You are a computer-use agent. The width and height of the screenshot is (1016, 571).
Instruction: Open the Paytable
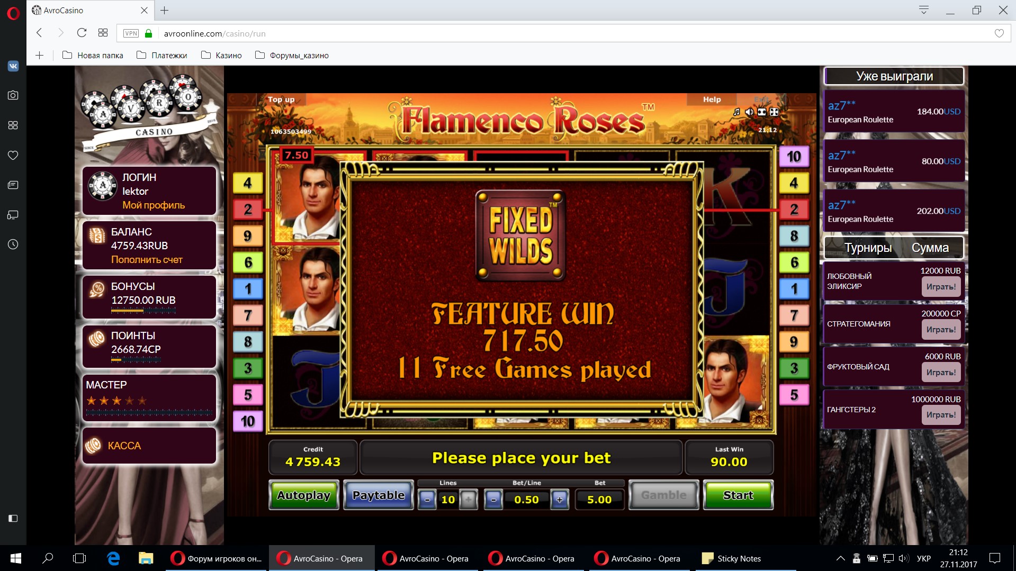(379, 495)
